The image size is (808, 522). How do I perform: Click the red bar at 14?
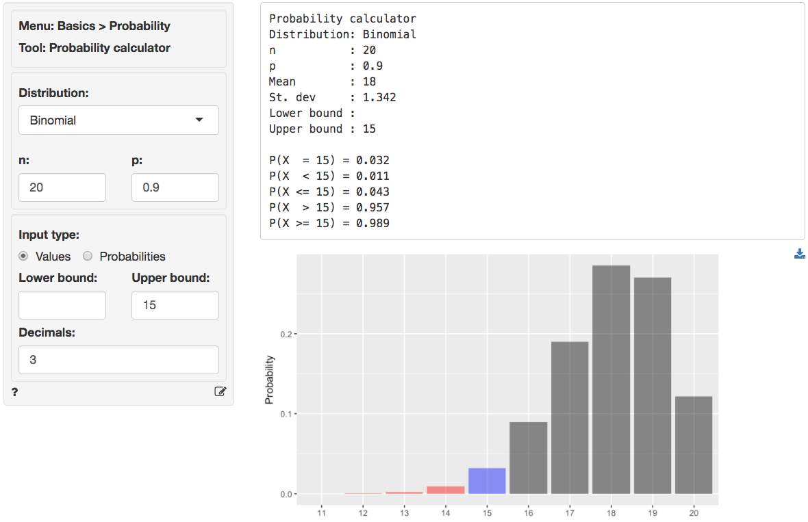click(446, 490)
